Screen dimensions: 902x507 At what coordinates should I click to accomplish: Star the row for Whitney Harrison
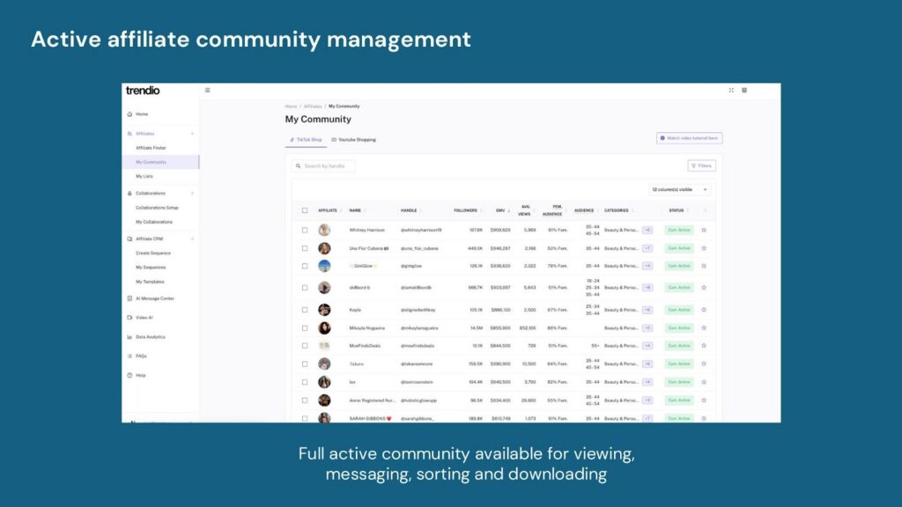pyautogui.click(x=702, y=229)
